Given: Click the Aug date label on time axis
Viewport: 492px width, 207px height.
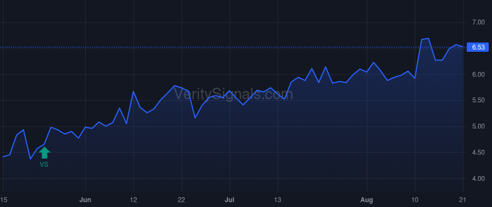Looking at the screenshot, I should click(x=367, y=199).
